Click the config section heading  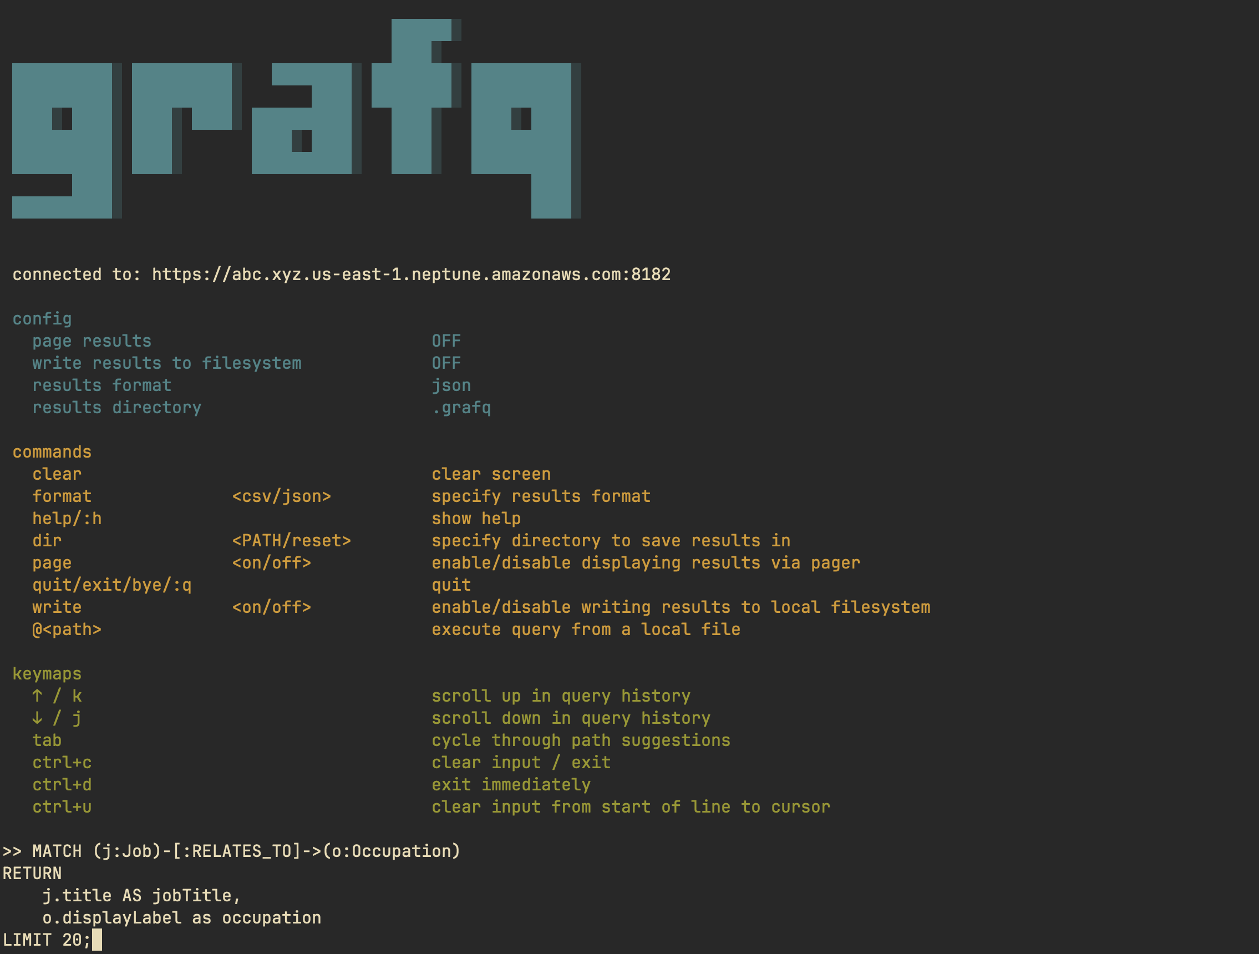[42, 318]
